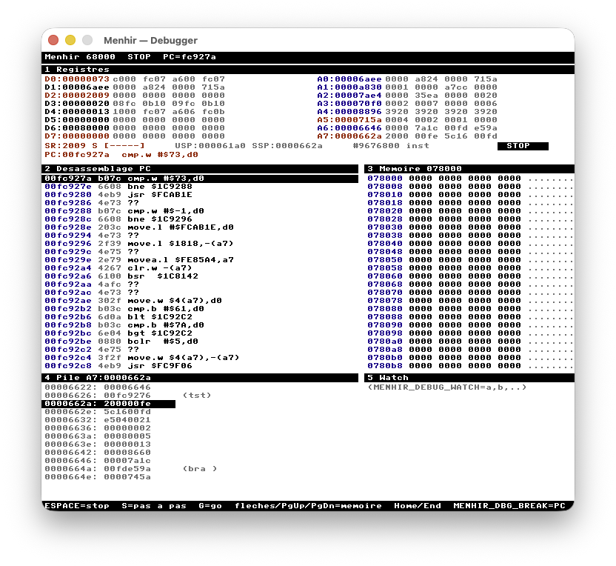Click the 'SR:2009 S' status register
The width and height of the screenshot is (616, 566).
71,146
